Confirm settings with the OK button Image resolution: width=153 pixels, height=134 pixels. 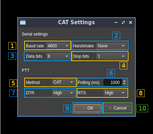coord(88,108)
